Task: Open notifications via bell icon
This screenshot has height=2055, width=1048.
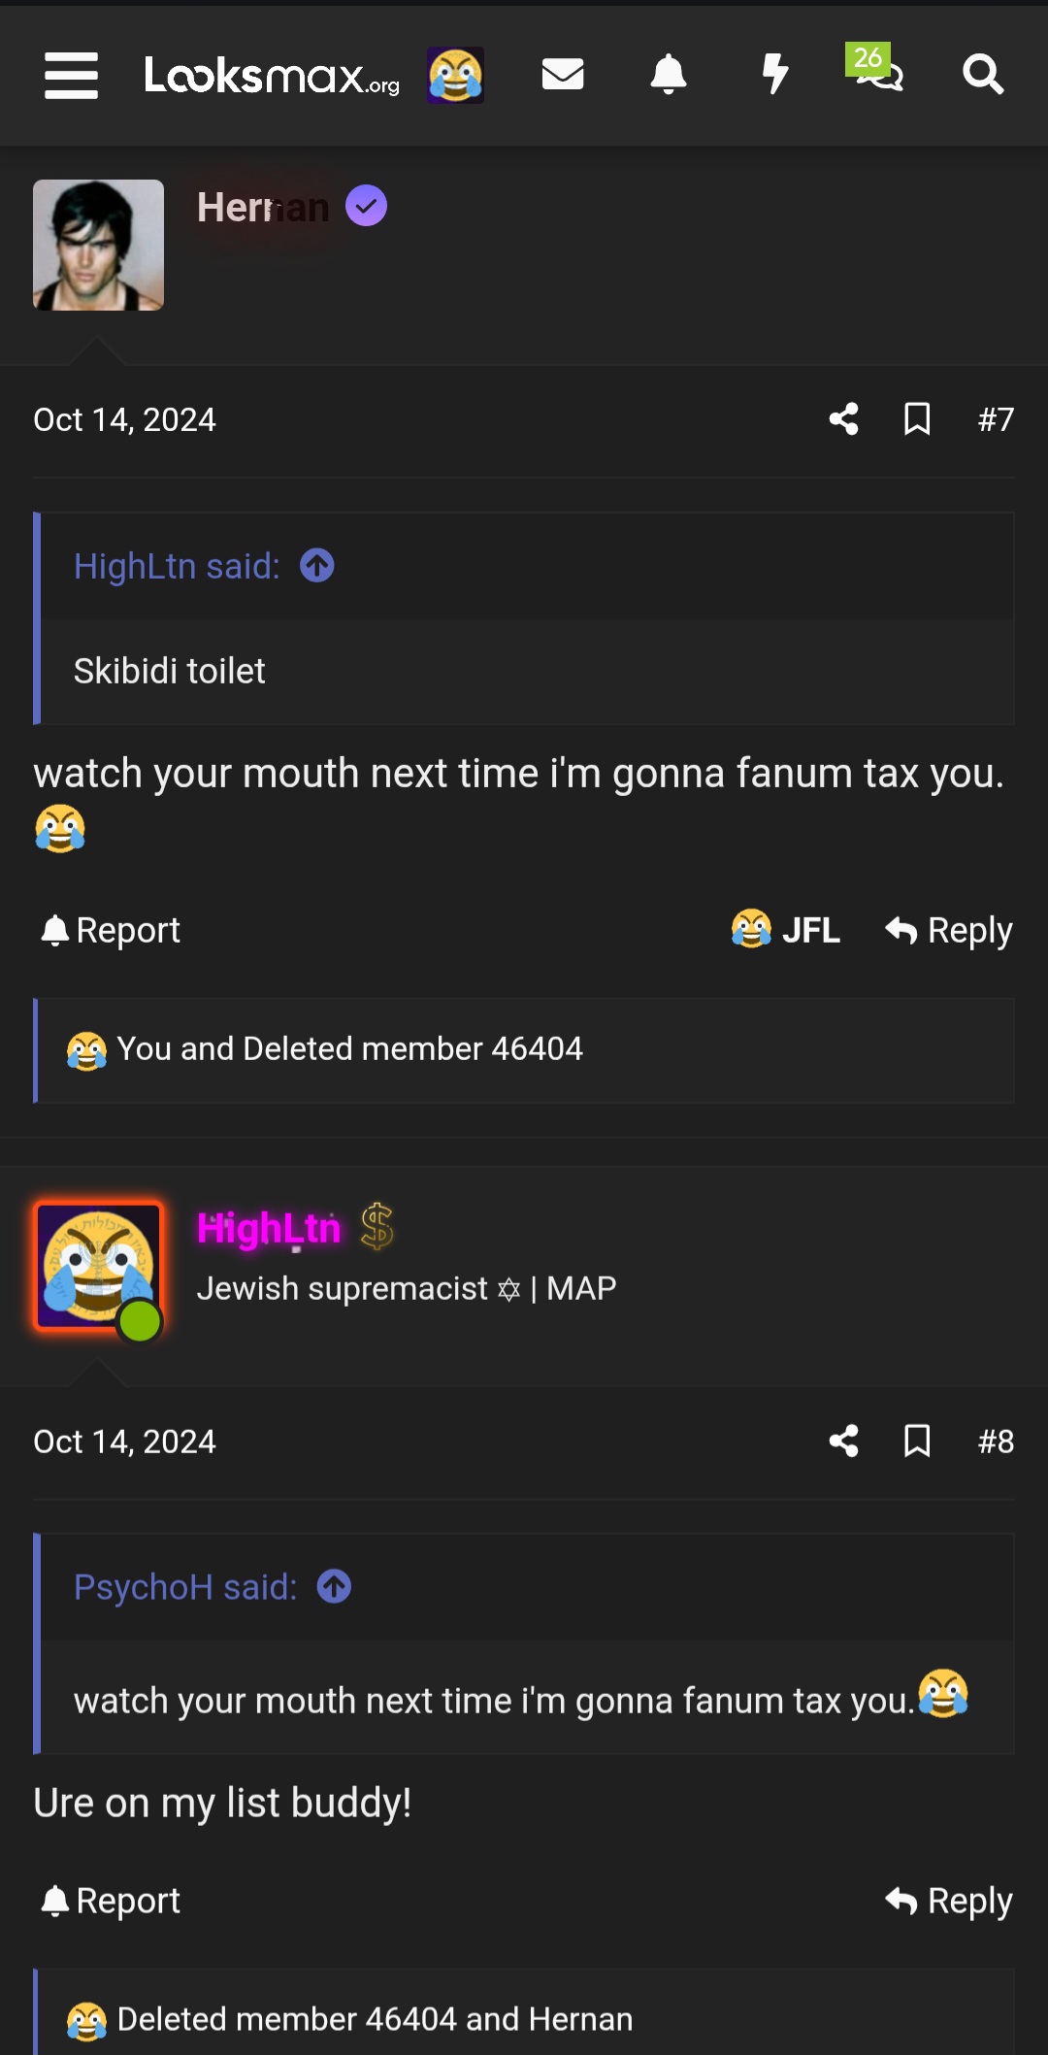Action: click(668, 75)
